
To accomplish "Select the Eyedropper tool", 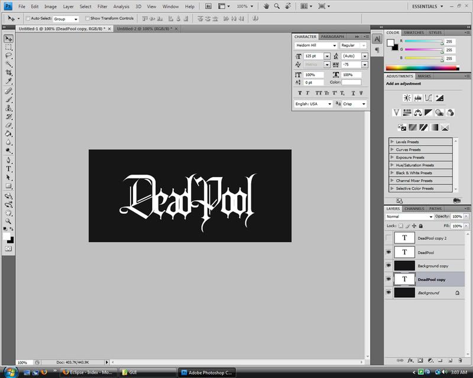I will coord(8,81).
